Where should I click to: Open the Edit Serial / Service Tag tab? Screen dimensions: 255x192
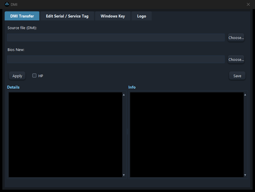[67, 16]
